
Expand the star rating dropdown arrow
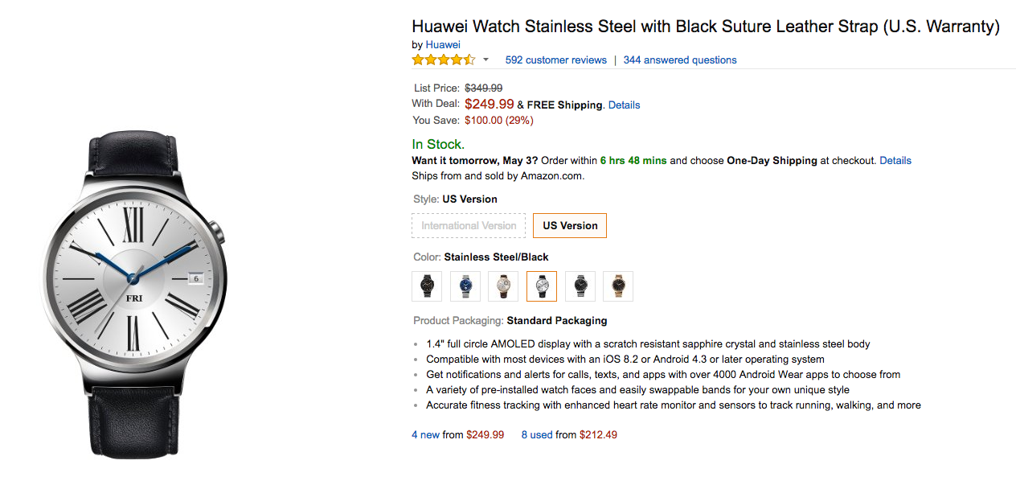click(x=485, y=60)
